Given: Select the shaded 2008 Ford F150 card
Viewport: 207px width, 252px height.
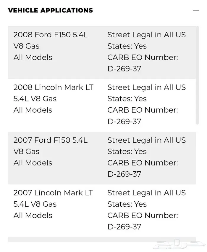Looking at the screenshot, I should [x=103, y=51].
